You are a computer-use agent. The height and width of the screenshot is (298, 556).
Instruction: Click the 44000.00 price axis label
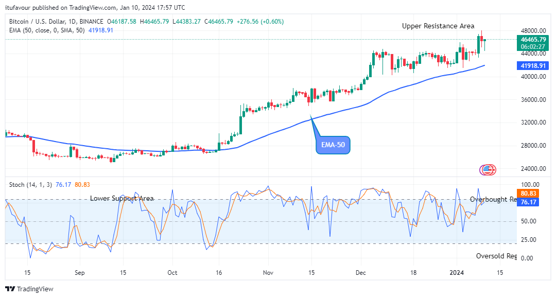point(533,54)
